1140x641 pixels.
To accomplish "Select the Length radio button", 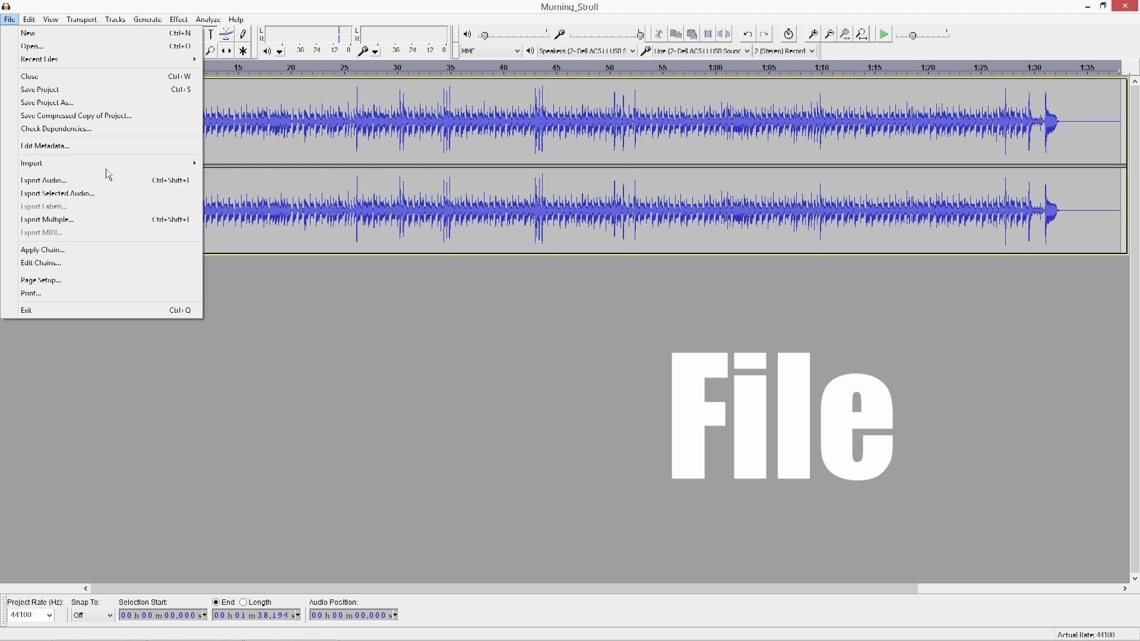I will click(244, 602).
